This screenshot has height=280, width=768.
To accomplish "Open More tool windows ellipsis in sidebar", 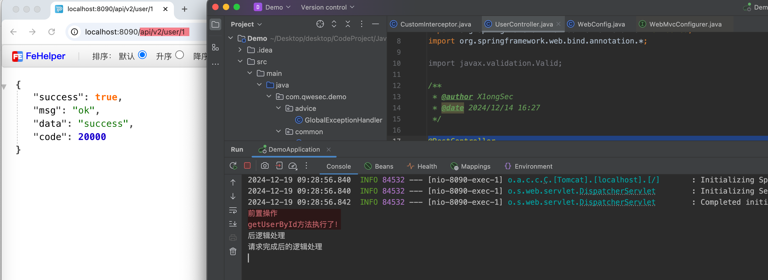I will 215,64.
